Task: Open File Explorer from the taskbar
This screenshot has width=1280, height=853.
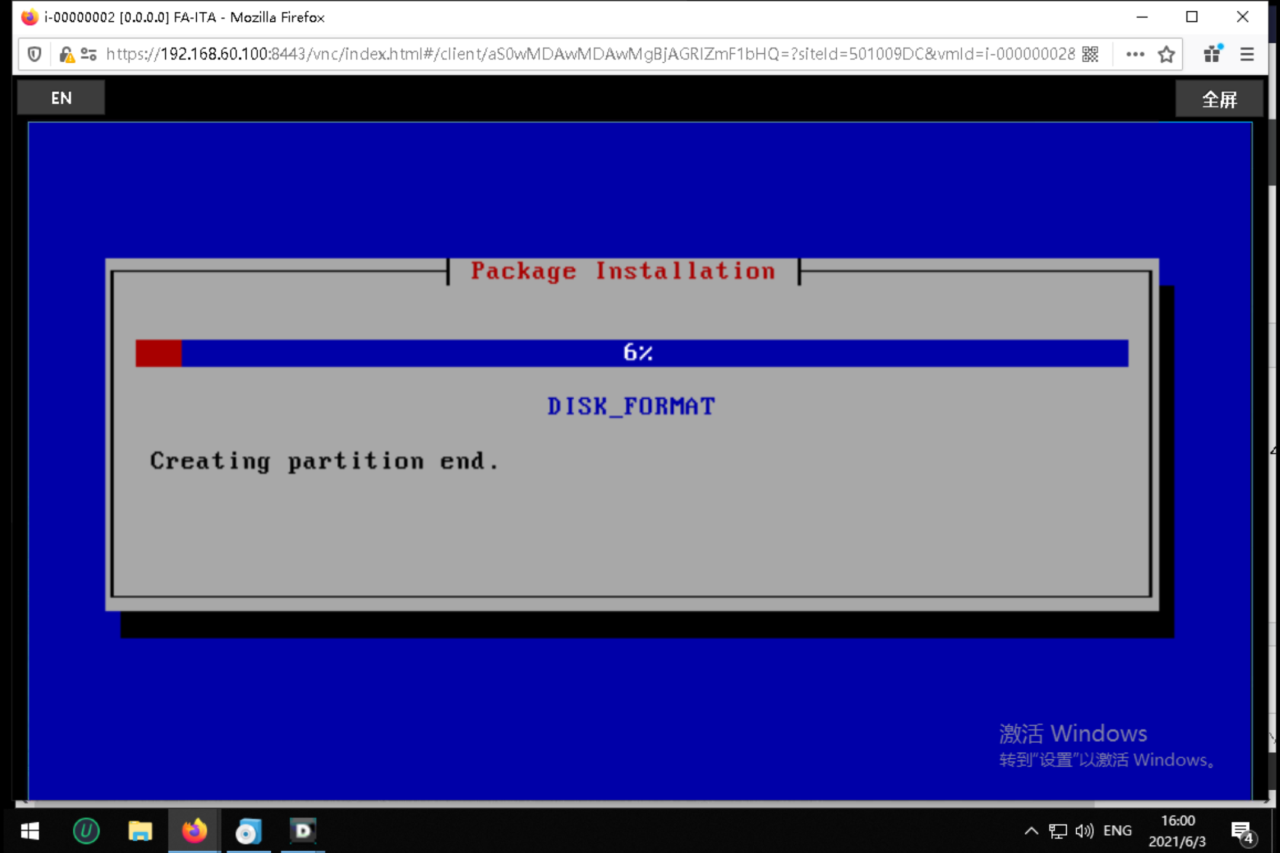Action: (x=140, y=831)
